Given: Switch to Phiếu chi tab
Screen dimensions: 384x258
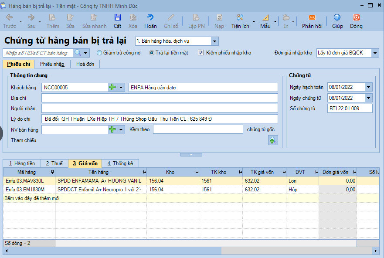Looking at the screenshot, I should point(19,64).
